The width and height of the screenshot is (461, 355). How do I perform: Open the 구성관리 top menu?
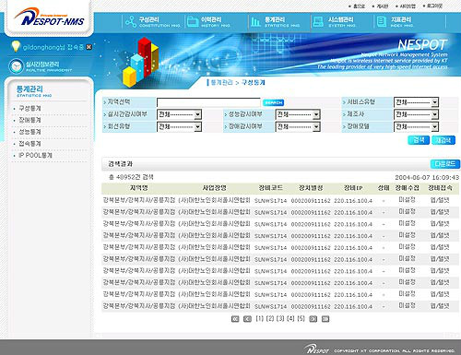[149, 19]
